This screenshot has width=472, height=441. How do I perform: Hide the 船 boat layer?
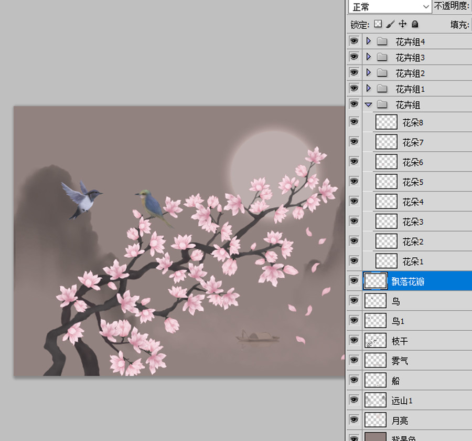[x=354, y=380]
